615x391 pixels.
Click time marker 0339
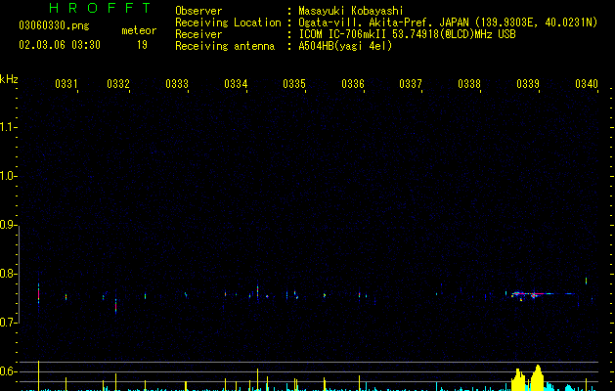tap(528, 83)
